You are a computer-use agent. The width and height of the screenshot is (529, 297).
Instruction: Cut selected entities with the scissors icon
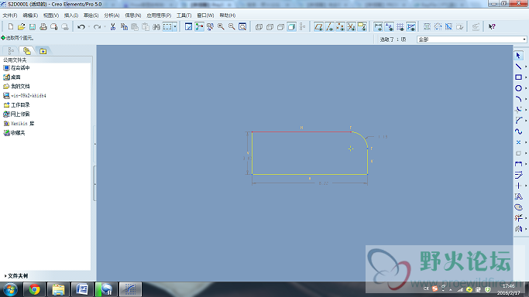pyautogui.click(x=113, y=26)
